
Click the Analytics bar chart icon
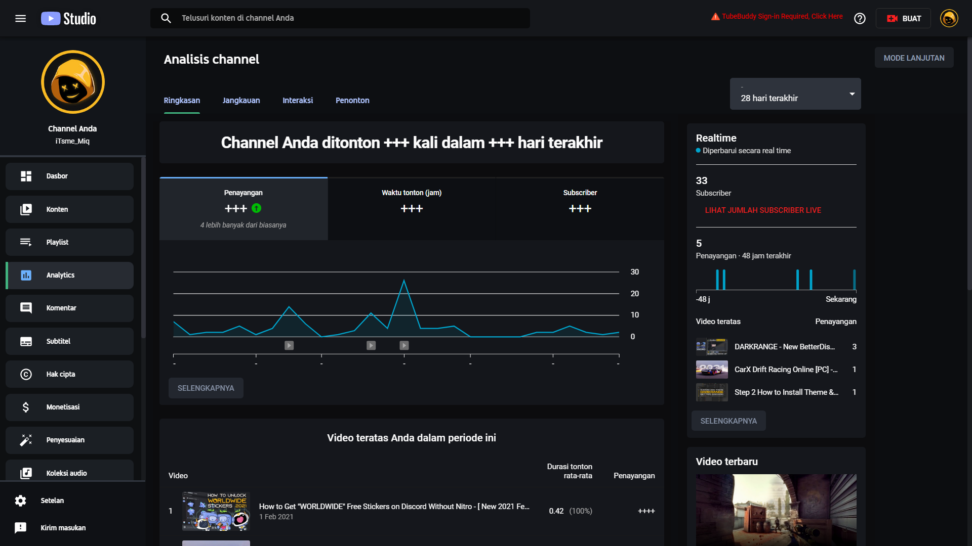[x=26, y=275]
